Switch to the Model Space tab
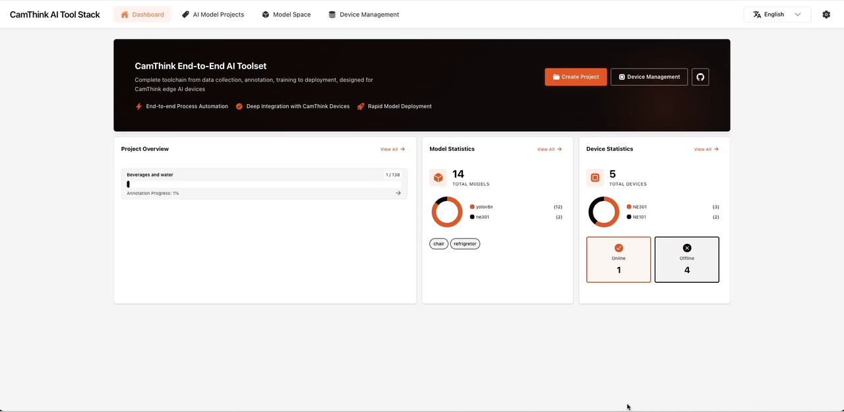This screenshot has height=412, width=844. pyautogui.click(x=286, y=15)
